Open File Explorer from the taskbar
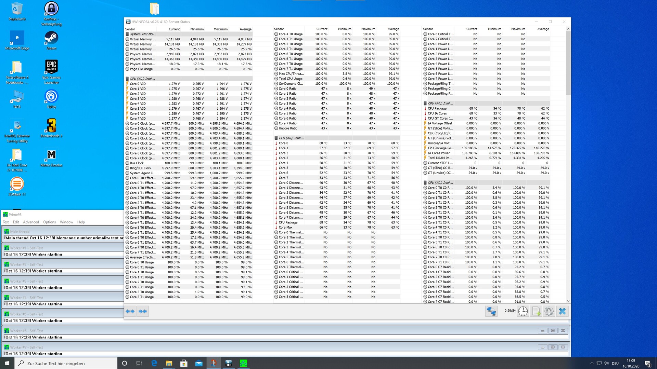The width and height of the screenshot is (657, 369). tap(169, 363)
